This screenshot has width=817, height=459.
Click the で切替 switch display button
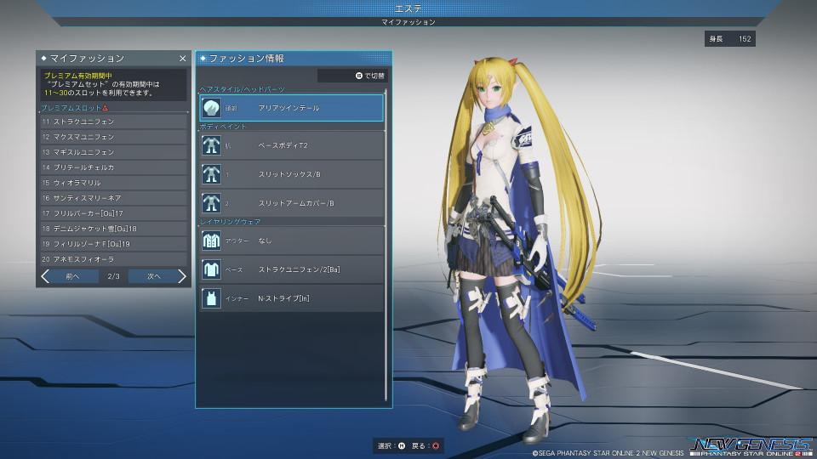click(x=352, y=76)
